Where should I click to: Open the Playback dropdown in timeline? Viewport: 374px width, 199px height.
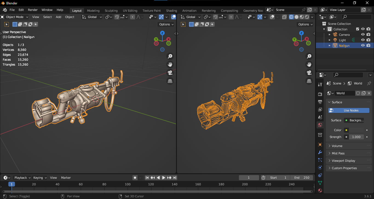pos(22,178)
